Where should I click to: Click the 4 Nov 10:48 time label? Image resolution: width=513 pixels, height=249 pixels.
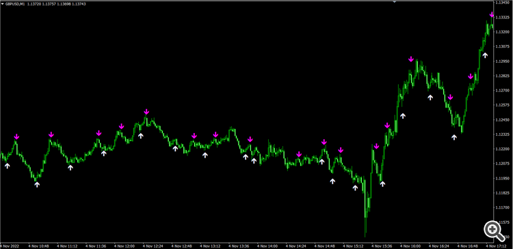(x=38, y=246)
